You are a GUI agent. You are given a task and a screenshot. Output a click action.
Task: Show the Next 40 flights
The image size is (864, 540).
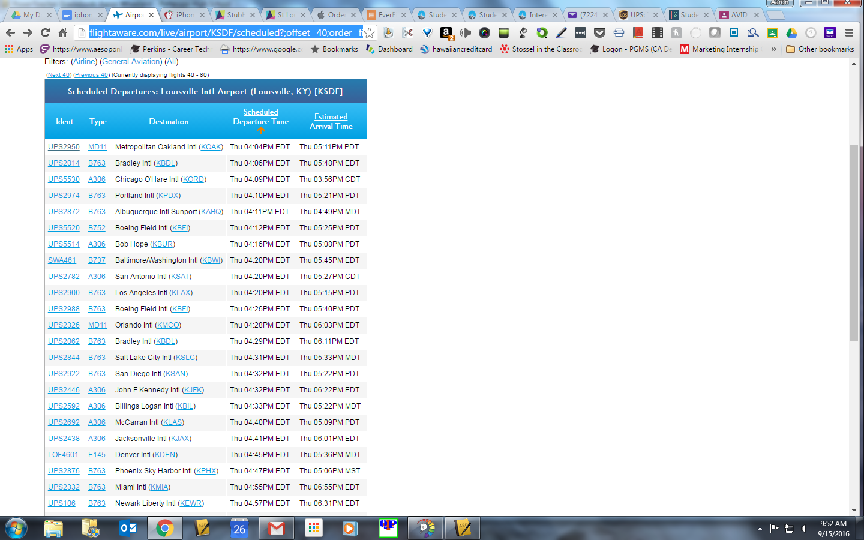click(x=59, y=75)
